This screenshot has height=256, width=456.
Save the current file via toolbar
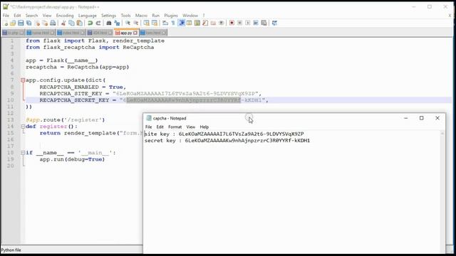(21, 23)
